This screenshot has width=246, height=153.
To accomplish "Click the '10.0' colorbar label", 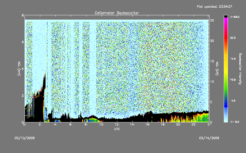I will coord(233,80).
